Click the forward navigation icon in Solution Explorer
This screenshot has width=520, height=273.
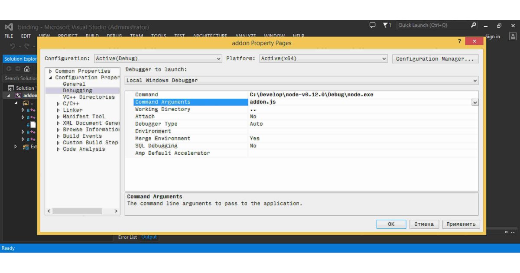click(x=18, y=69)
